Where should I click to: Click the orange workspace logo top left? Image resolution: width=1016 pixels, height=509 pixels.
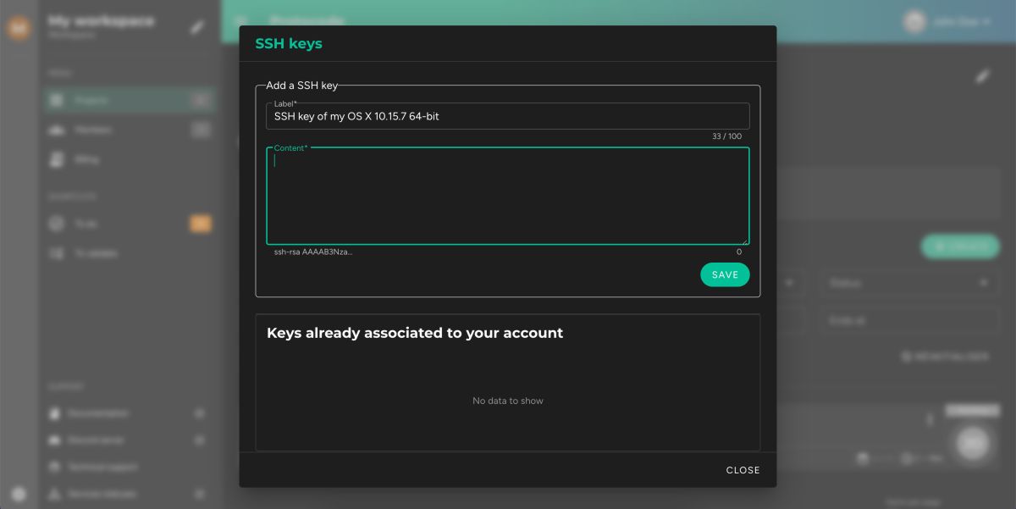tap(19, 27)
